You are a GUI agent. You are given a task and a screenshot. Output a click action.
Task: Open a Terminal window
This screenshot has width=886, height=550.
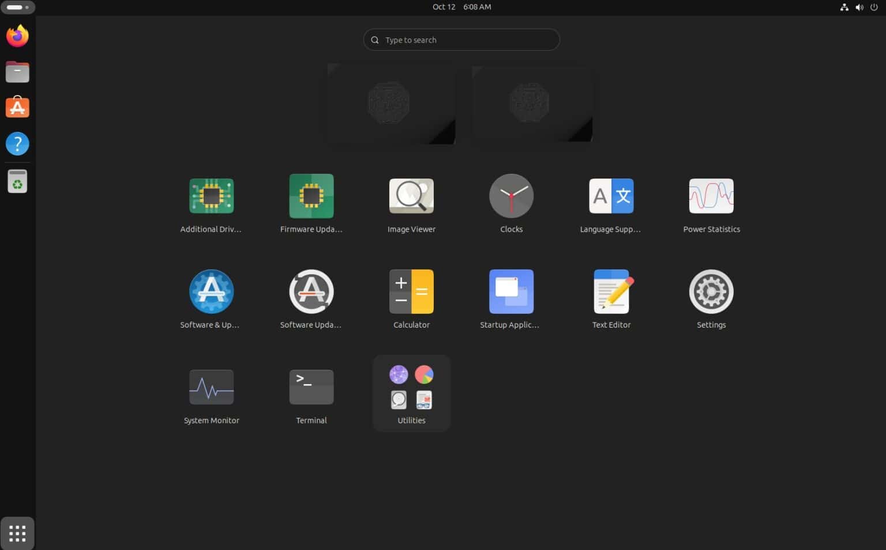tap(311, 387)
